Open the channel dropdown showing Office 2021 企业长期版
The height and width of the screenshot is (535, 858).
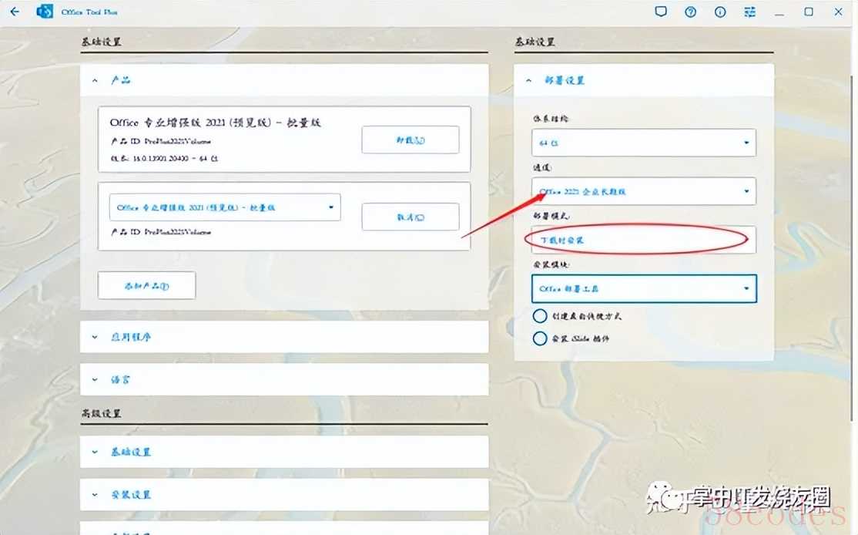(643, 191)
